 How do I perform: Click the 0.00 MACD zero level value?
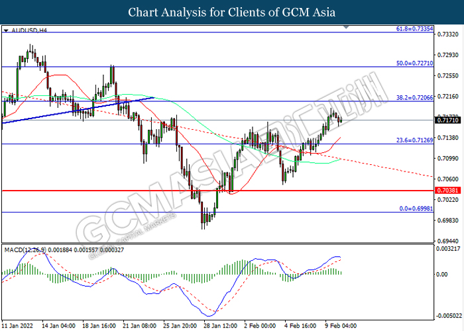tap(442, 275)
